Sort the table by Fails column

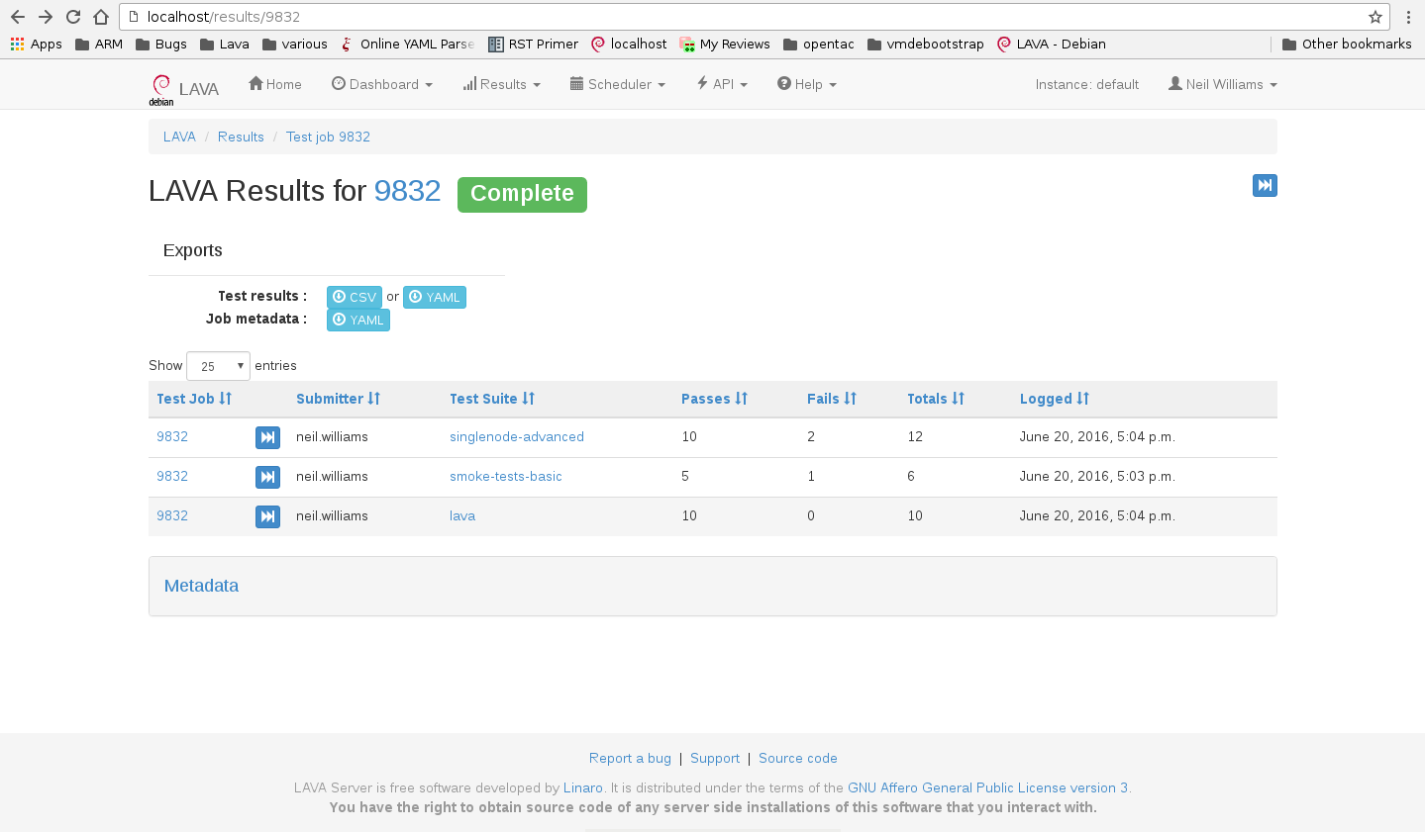pyautogui.click(x=831, y=399)
